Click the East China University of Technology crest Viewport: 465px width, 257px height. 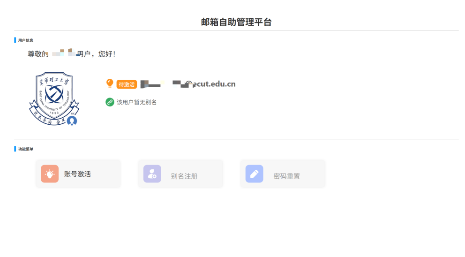point(54,98)
